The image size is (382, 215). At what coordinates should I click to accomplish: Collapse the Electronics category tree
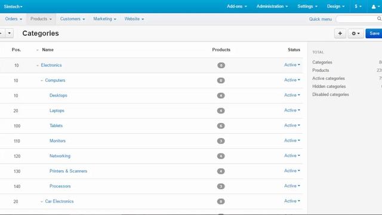37,65
